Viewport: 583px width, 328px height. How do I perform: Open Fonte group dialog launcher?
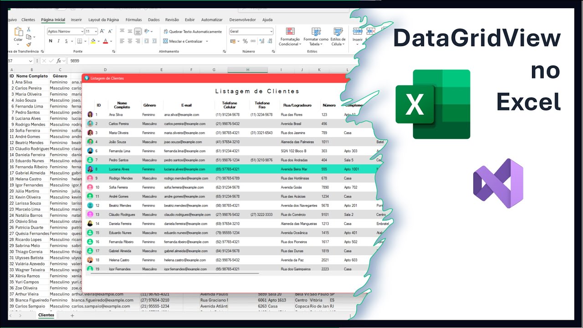coord(113,51)
